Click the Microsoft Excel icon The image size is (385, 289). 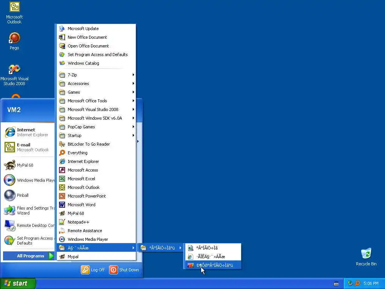[62, 179]
